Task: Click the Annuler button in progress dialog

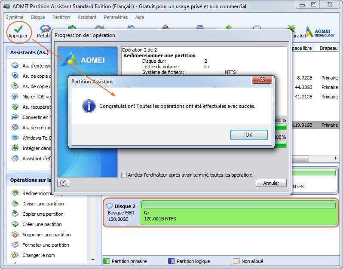Action: [271, 183]
